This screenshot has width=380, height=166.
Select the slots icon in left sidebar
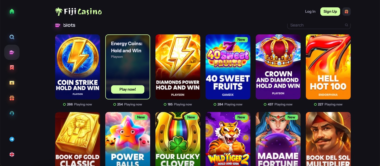pyautogui.click(x=12, y=52)
